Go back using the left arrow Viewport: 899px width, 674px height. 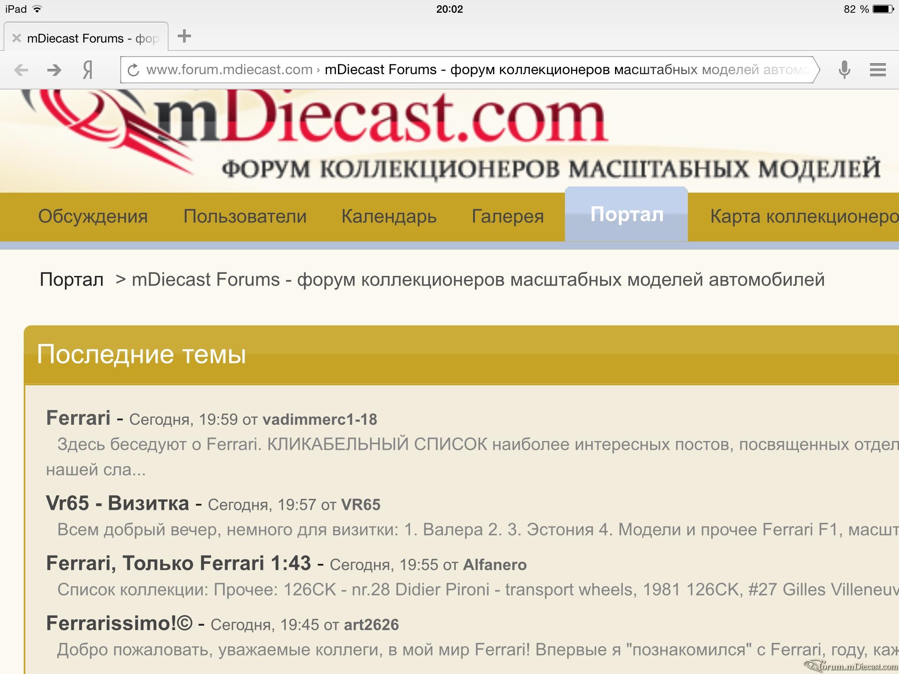pyautogui.click(x=21, y=70)
